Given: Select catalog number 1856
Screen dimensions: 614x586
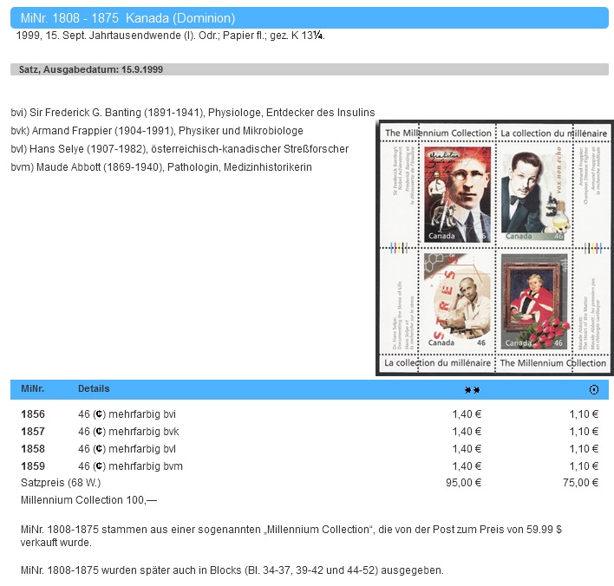Looking at the screenshot, I should pyautogui.click(x=33, y=414).
